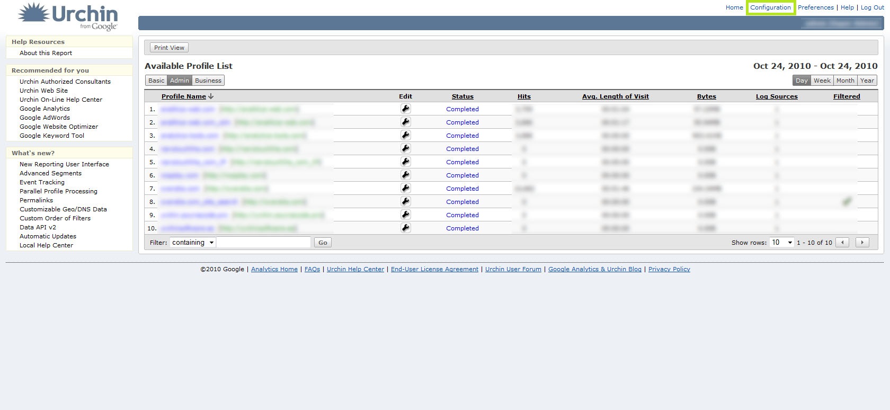Open the edit wrench for profile 3
This screenshot has height=410, width=890.
coord(405,135)
